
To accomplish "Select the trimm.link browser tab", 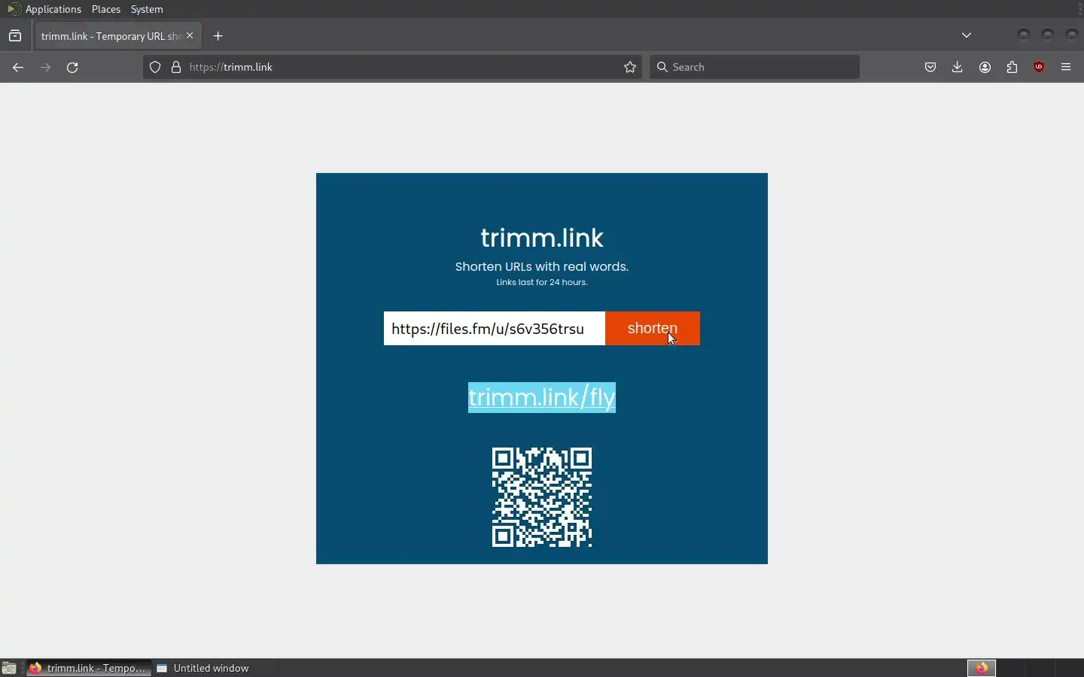I will (x=117, y=36).
